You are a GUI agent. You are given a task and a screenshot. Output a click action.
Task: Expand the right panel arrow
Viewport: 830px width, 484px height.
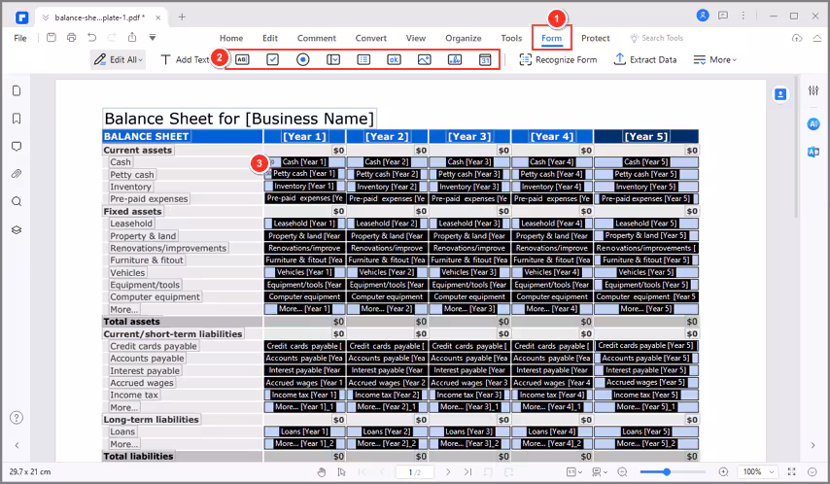point(813,445)
